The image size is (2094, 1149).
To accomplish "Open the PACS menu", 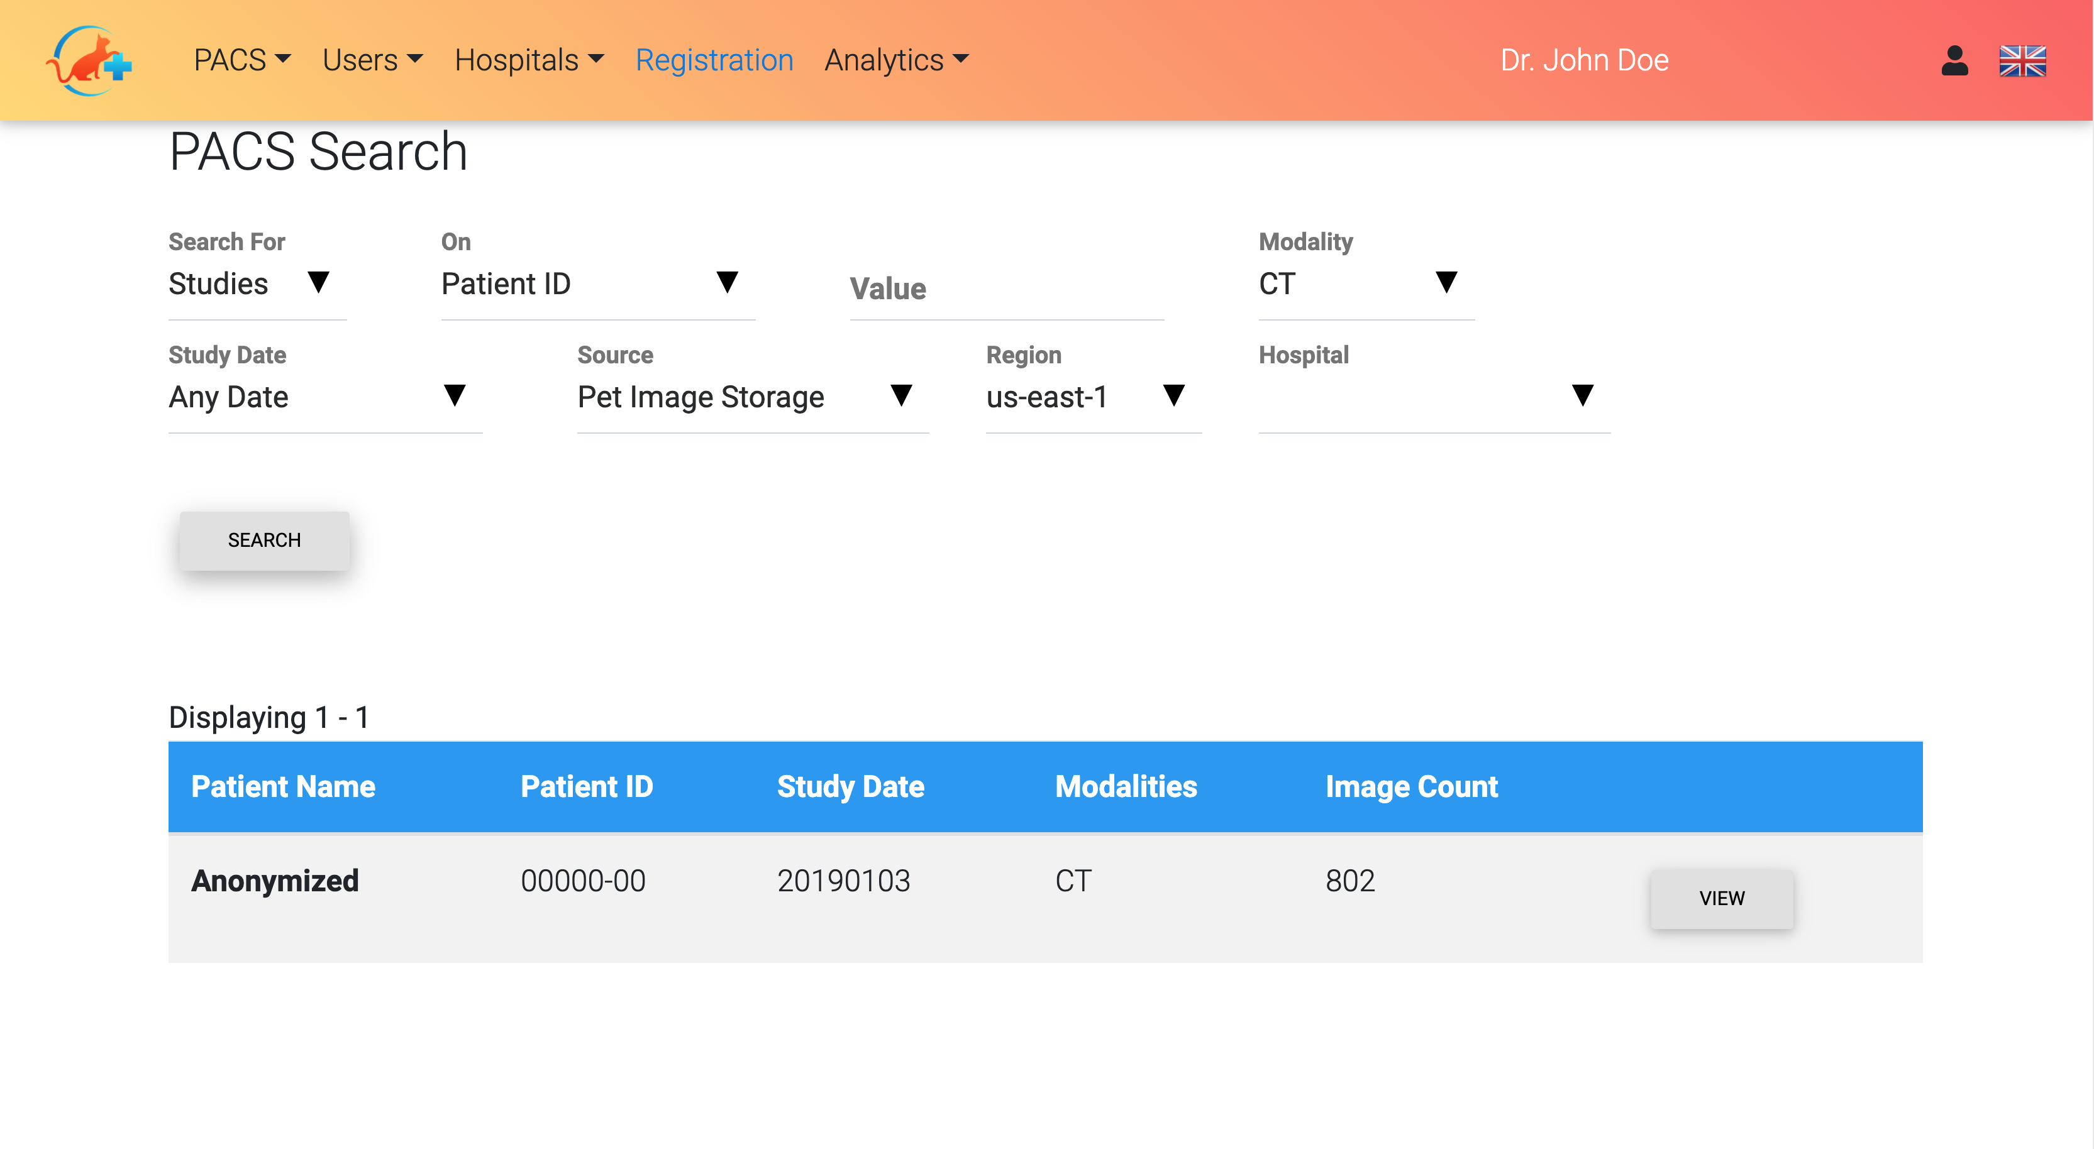I will 241,60.
